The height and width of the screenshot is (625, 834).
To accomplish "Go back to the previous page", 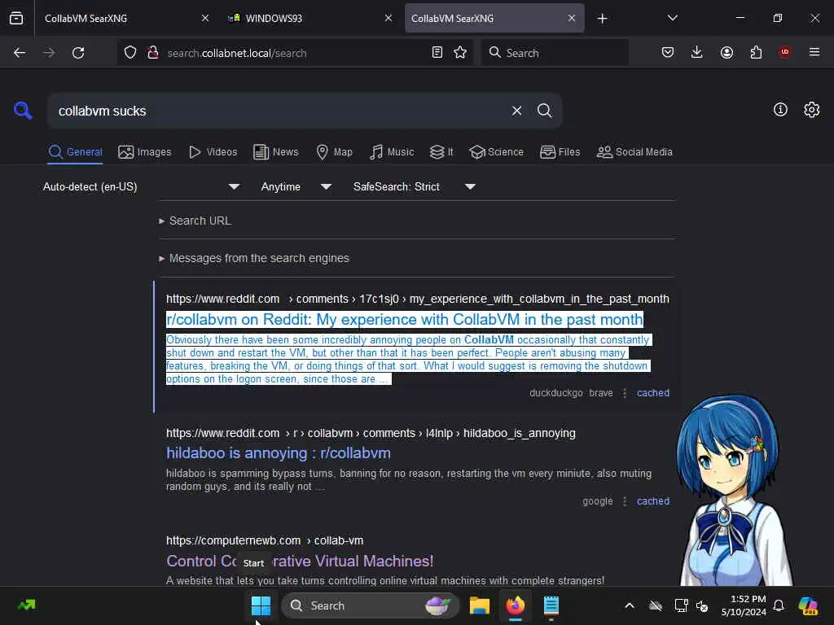I will 20,53.
